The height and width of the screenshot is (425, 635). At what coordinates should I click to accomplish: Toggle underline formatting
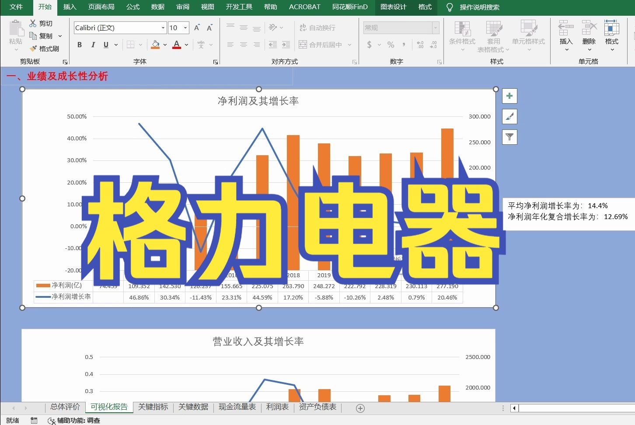(x=106, y=45)
